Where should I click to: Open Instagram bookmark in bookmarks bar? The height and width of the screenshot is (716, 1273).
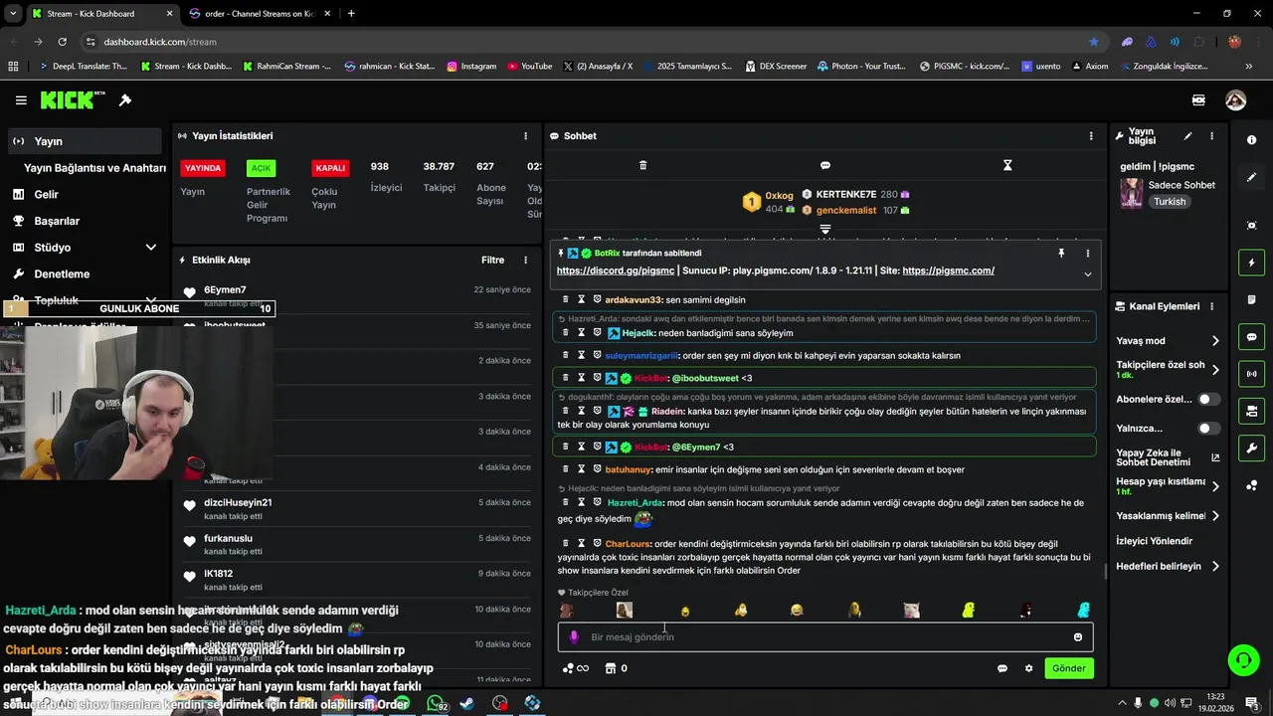point(471,67)
